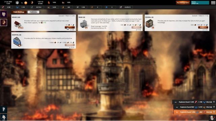Click the first red badge under House image
The height and width of the screenshot is (121, 216).
[20, 28]
